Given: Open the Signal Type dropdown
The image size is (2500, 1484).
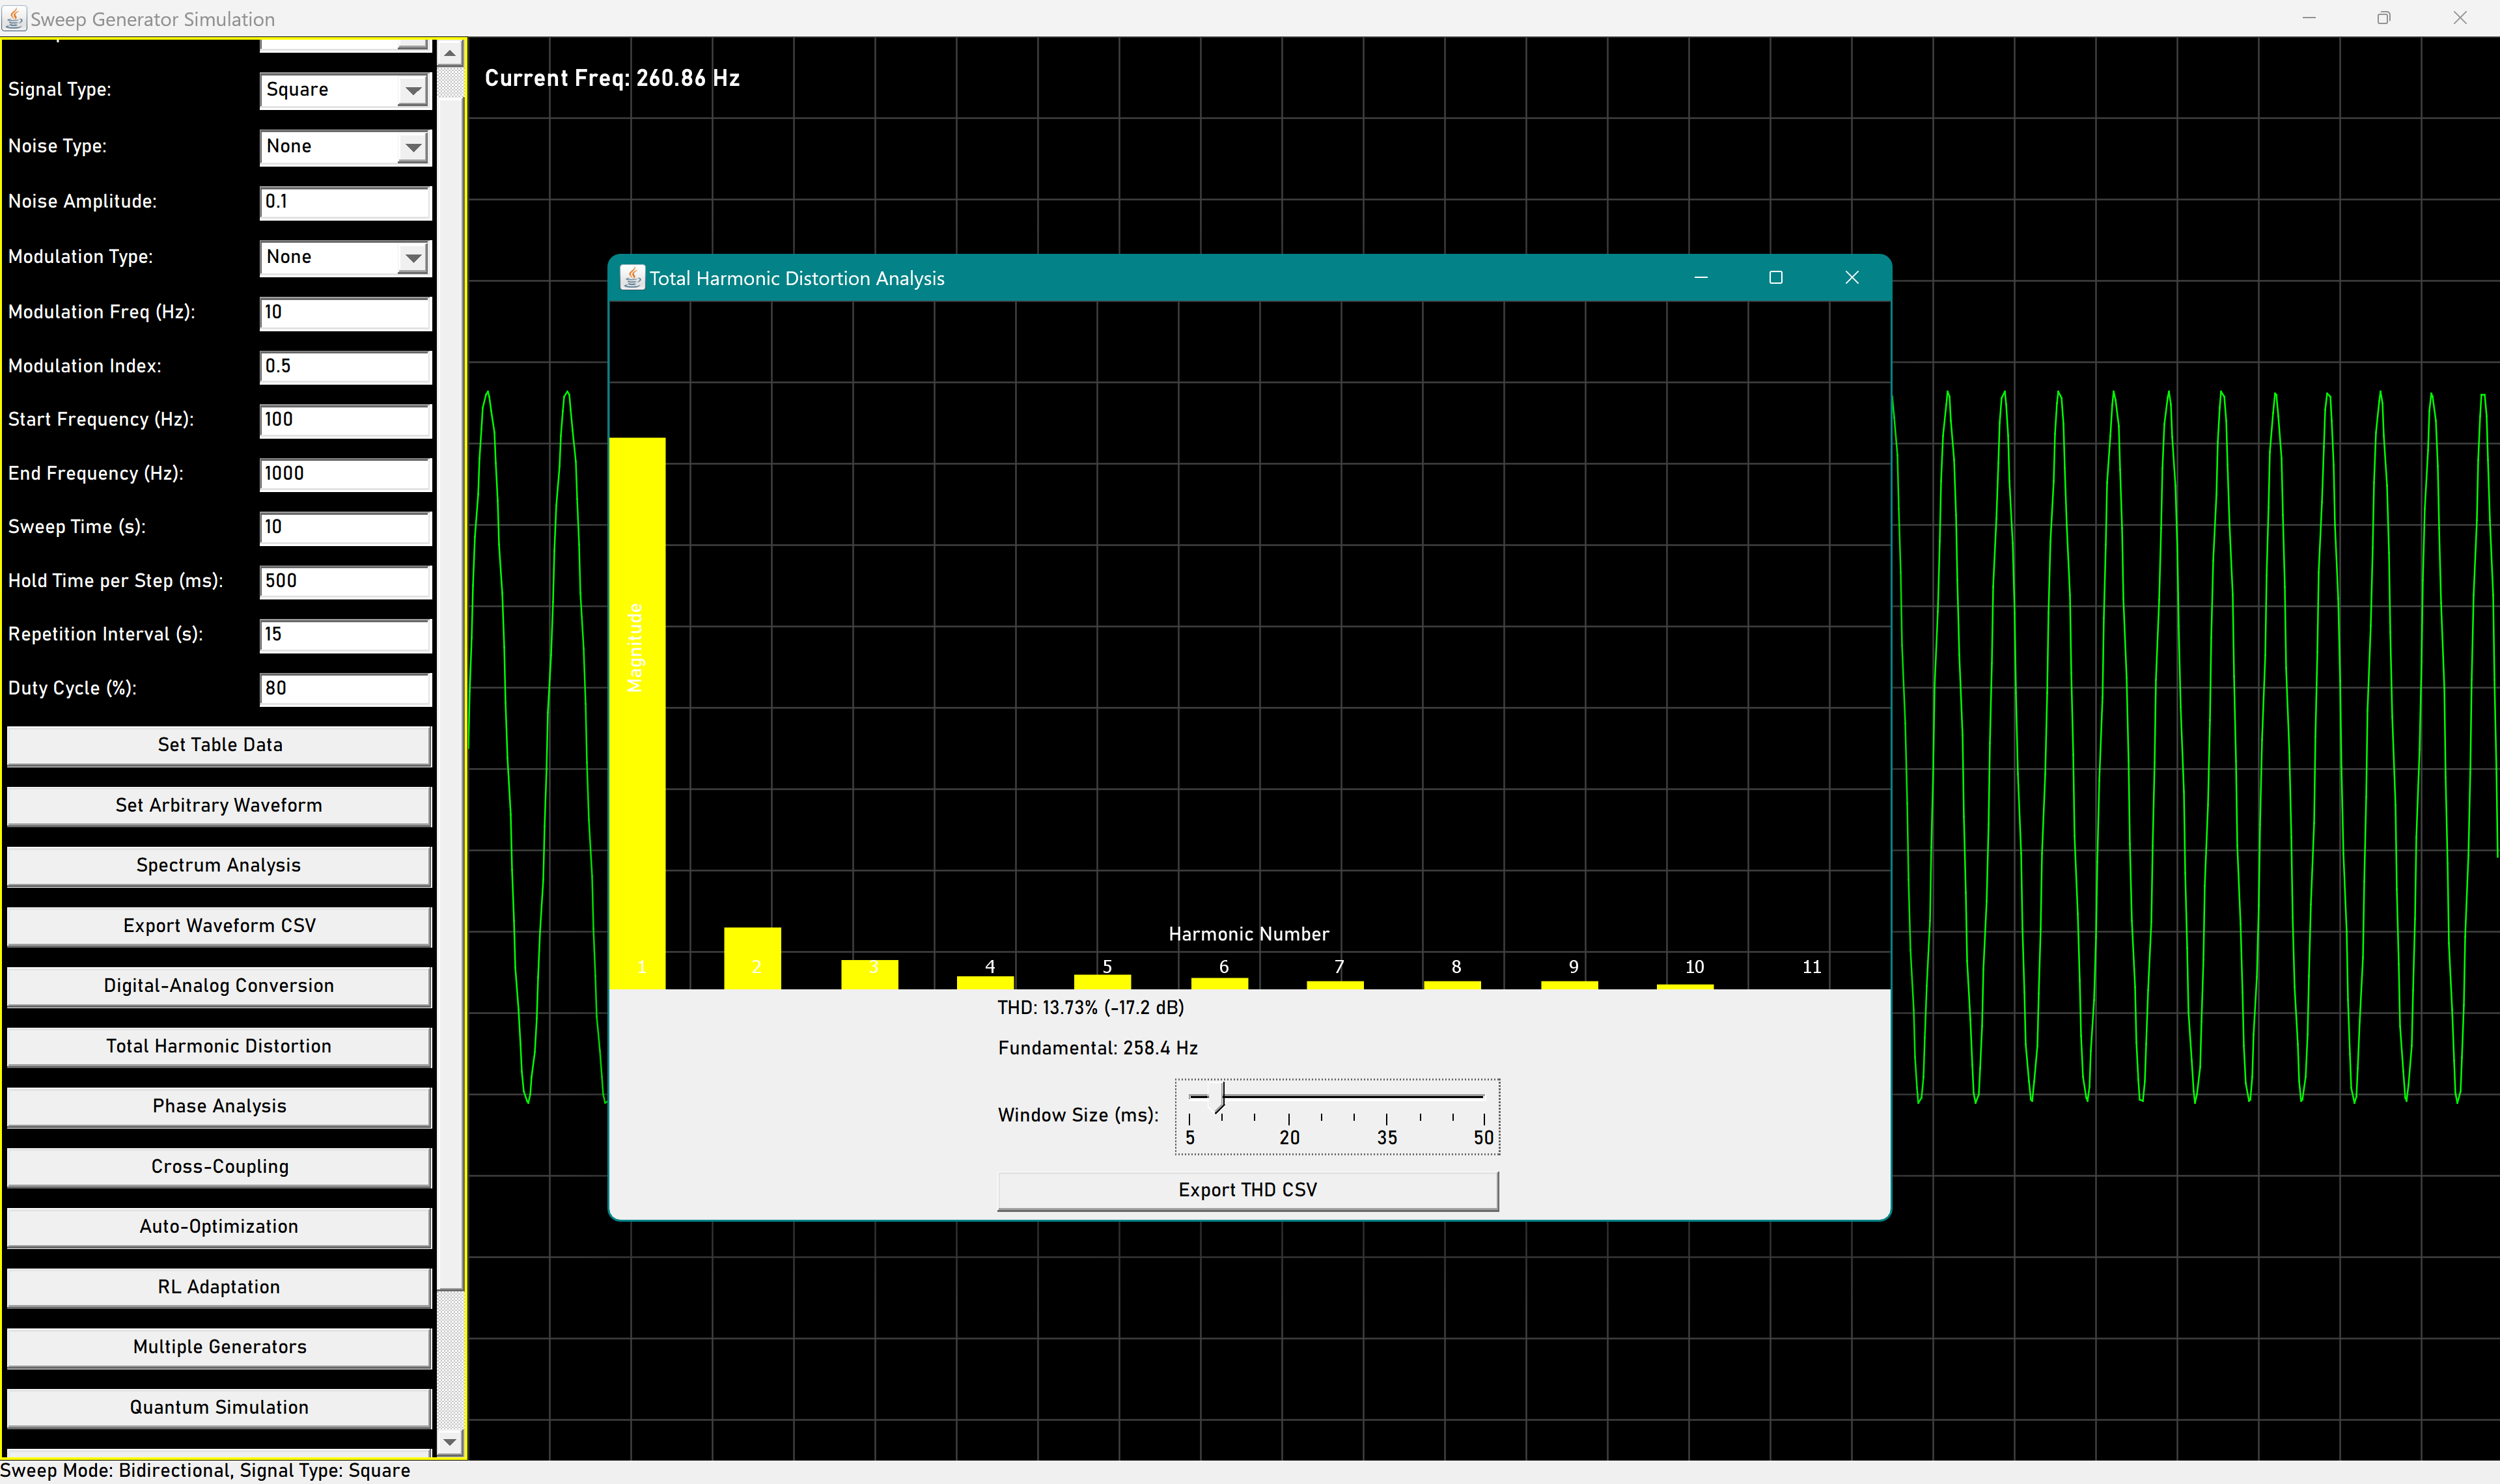Looking at the screenshot, I should pos(413,91).
